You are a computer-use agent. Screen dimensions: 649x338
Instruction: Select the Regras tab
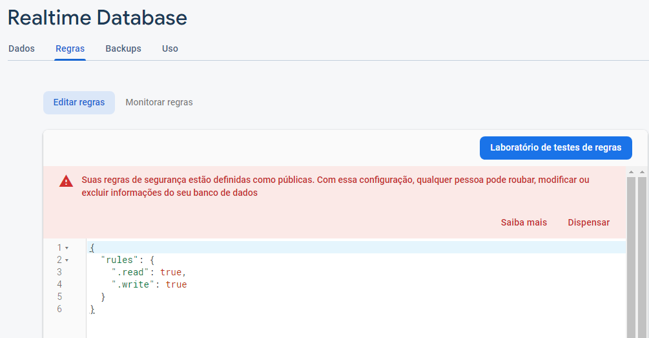click(x=70, y=48)
